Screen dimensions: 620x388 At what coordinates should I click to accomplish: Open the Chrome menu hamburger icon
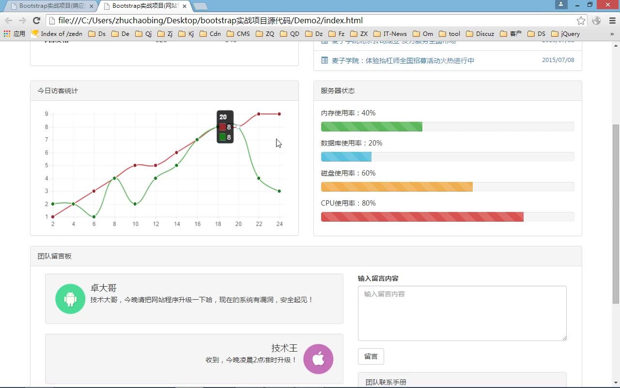click(612, 20)
